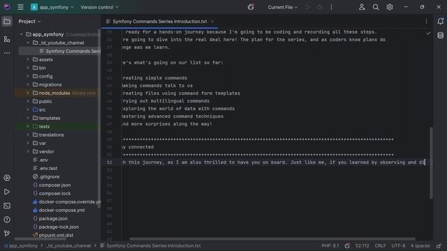The width and height of the screenshot is (447, 251).
Task: Open the Current File run configuration dropdown
Action: pyautogui.click(x=282, y=7)
